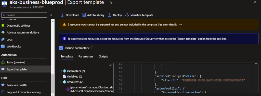Click the Advisor recommendations icon
This screenshot has width=261, height=96.
tap(3, 32)
